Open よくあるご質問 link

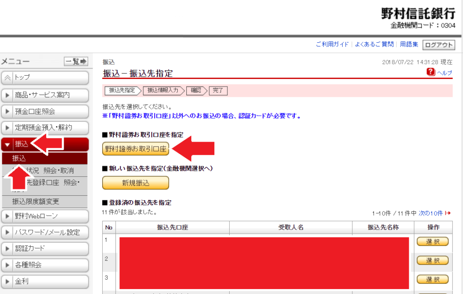click(374, 45)
